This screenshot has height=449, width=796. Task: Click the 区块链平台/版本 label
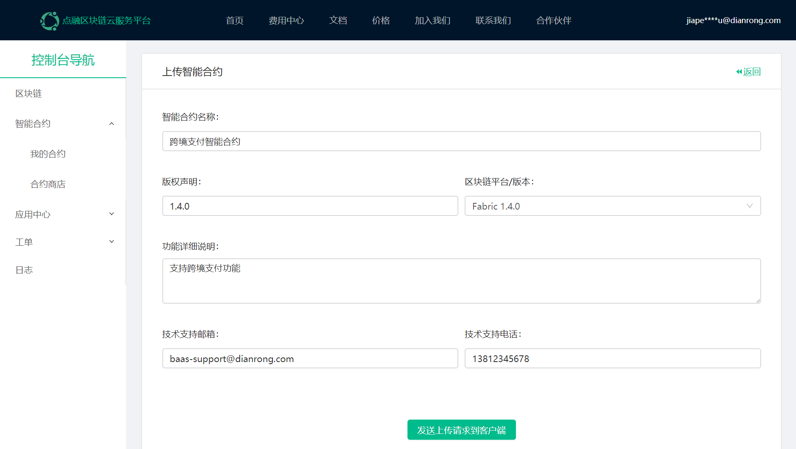click(x=500, y=181)
